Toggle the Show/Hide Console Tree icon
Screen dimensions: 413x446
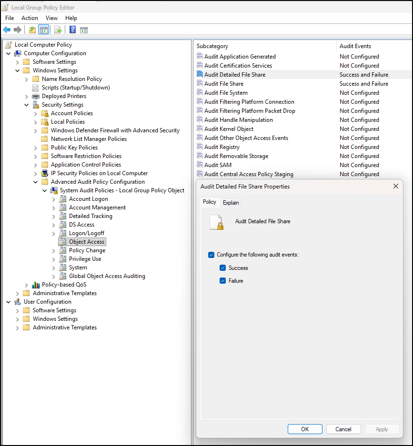pyautogui.click(x=43, y=30)
